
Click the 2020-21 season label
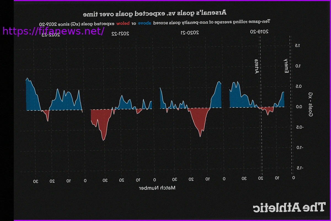point(189,33)
